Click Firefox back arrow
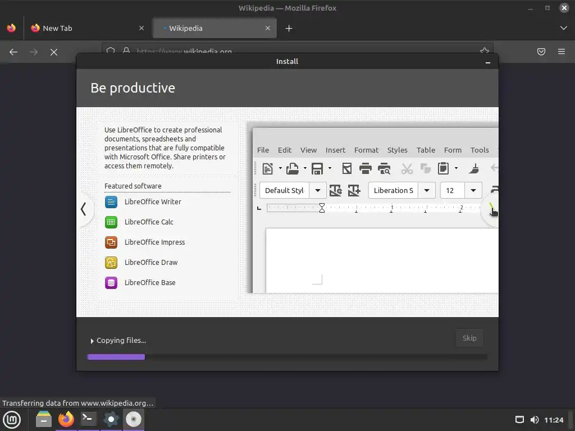This screenshot has height=431, width=575. 13,52
